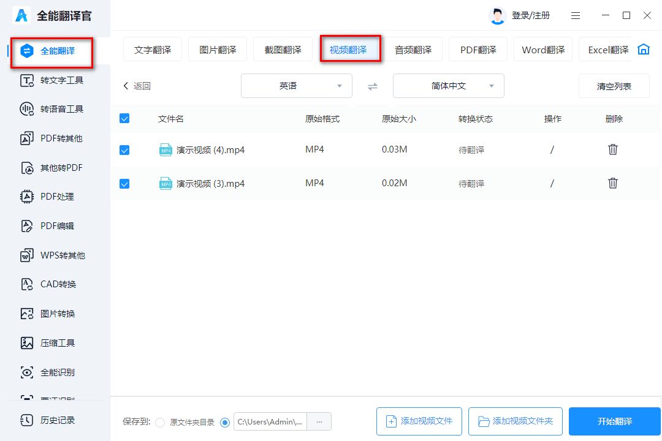The height and width of the screenshot is (441, 662).
Task: Click the home icon at top right
Action: tap(643, 50)
